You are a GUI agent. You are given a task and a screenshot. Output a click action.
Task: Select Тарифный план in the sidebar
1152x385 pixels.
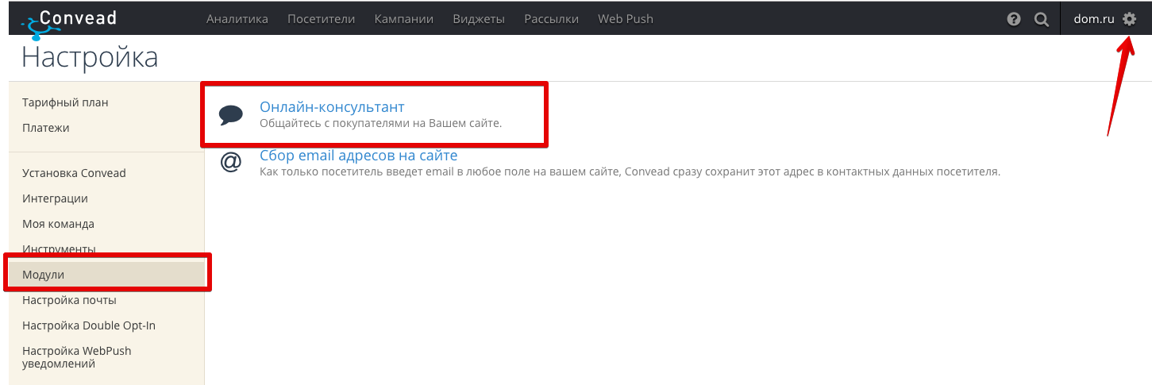pos(65,102)
